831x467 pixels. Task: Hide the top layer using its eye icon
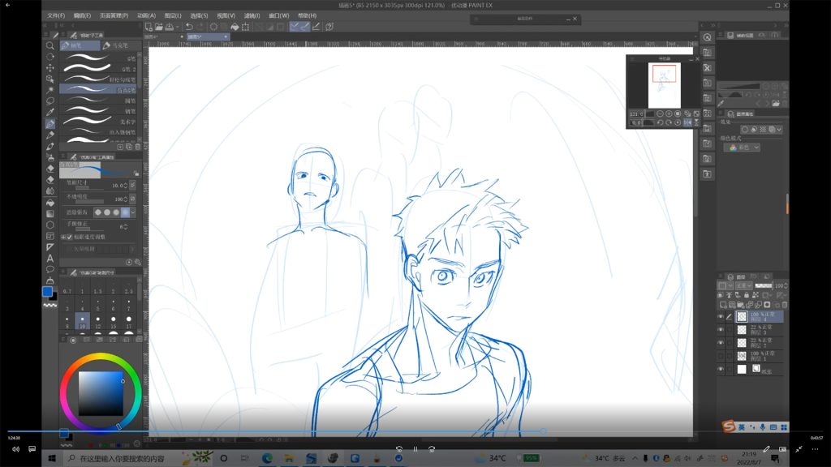click(720, 316)
